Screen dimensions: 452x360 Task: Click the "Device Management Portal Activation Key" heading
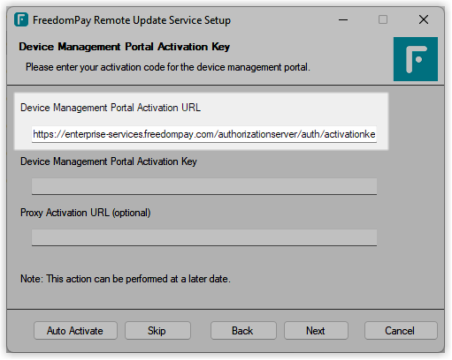click(125, 47)
